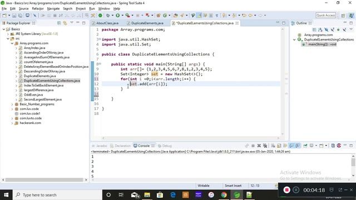Open the File menu

(4, 9)
